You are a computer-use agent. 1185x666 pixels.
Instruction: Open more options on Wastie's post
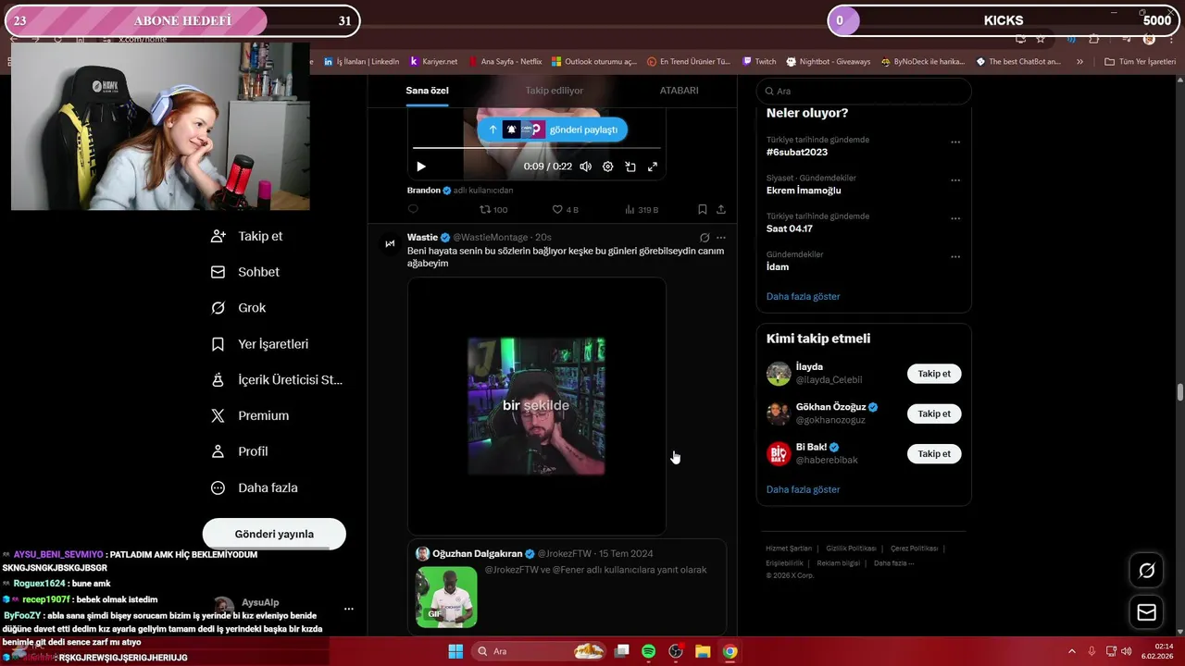[721, 238]
